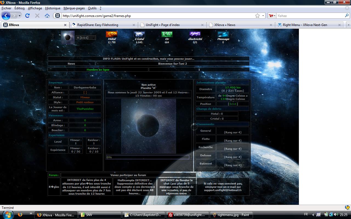This screenshot has width=351, height=219.
Task: Click the 0% progress bar under planet
Action: tap(148, 157)
